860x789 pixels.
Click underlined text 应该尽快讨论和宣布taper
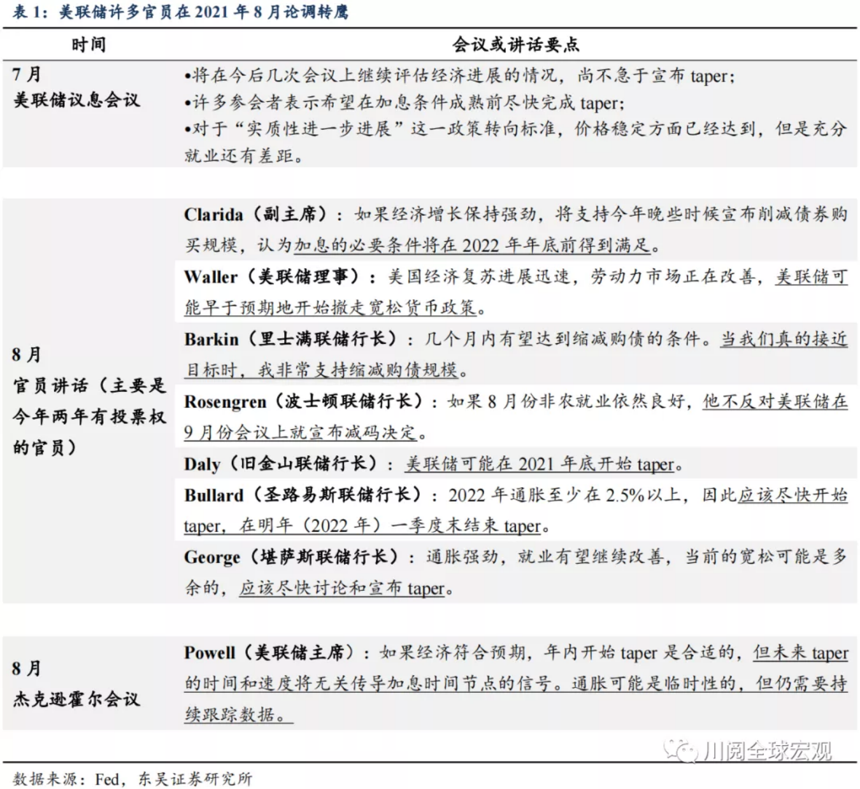(341, 588)
